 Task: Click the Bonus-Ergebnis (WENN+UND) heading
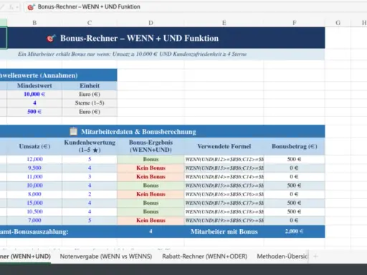(x=151, y=146)
